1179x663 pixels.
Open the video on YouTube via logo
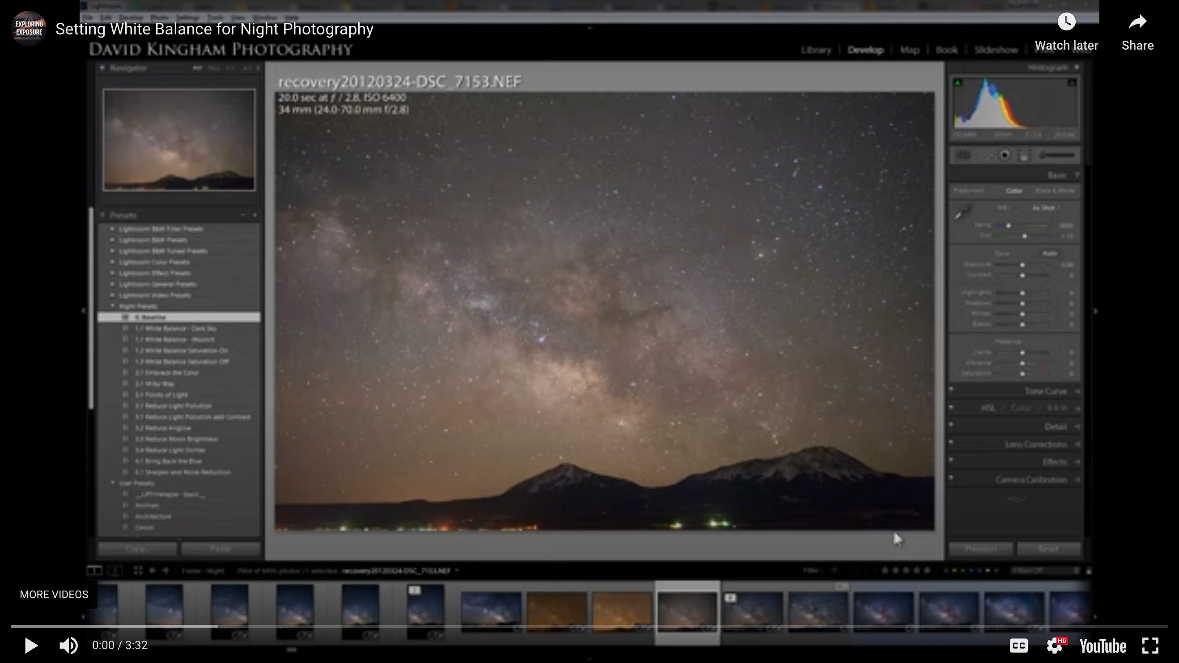(x=1103, y=646)
